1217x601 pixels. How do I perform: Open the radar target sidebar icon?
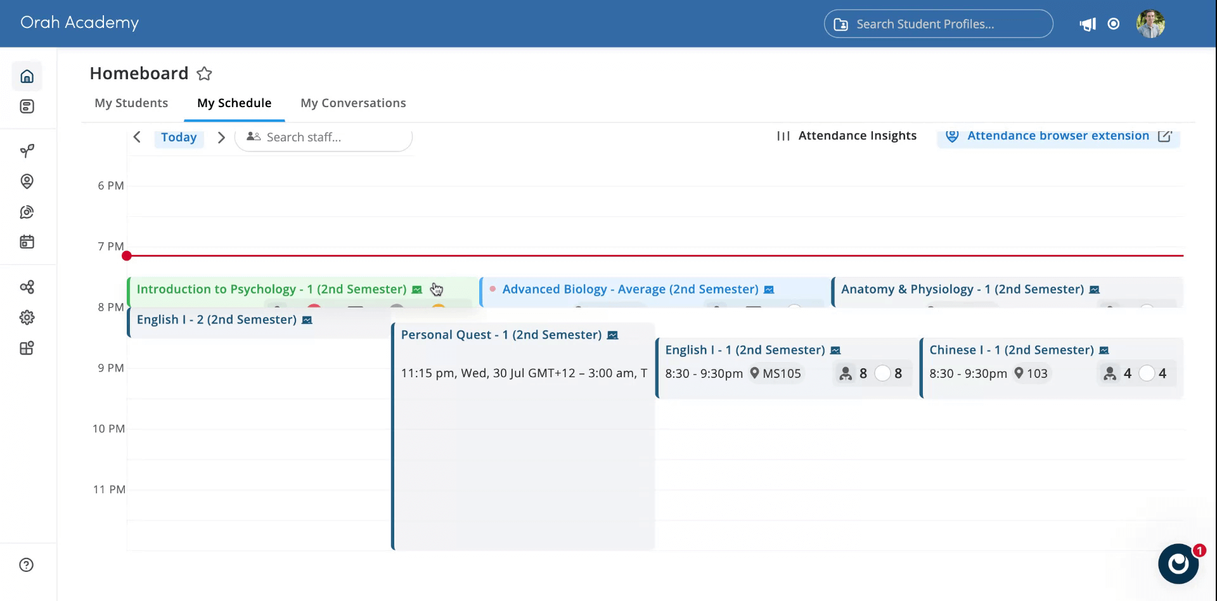(x=27, y=212)
